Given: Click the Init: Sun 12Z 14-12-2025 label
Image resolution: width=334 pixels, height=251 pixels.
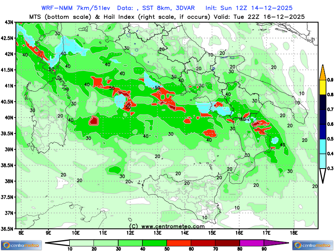Looking at the screenshot, I should pyautogui.click(x=249, y=8).
